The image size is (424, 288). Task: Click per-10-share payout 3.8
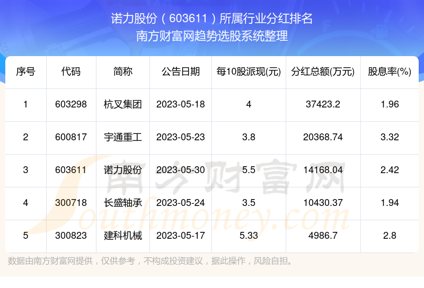pos(249,137)
